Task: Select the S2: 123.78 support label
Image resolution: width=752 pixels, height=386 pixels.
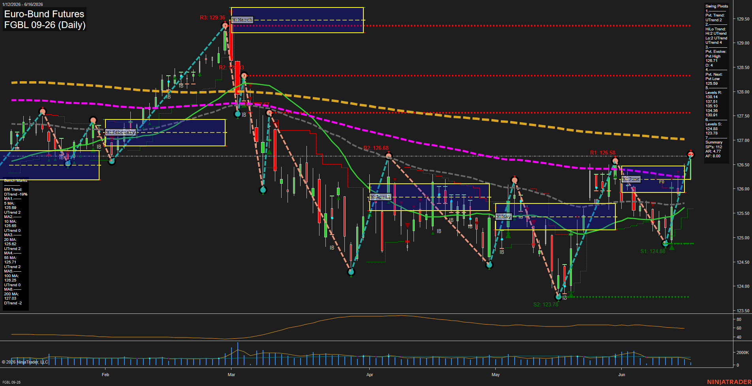Action: coord(546,304)
